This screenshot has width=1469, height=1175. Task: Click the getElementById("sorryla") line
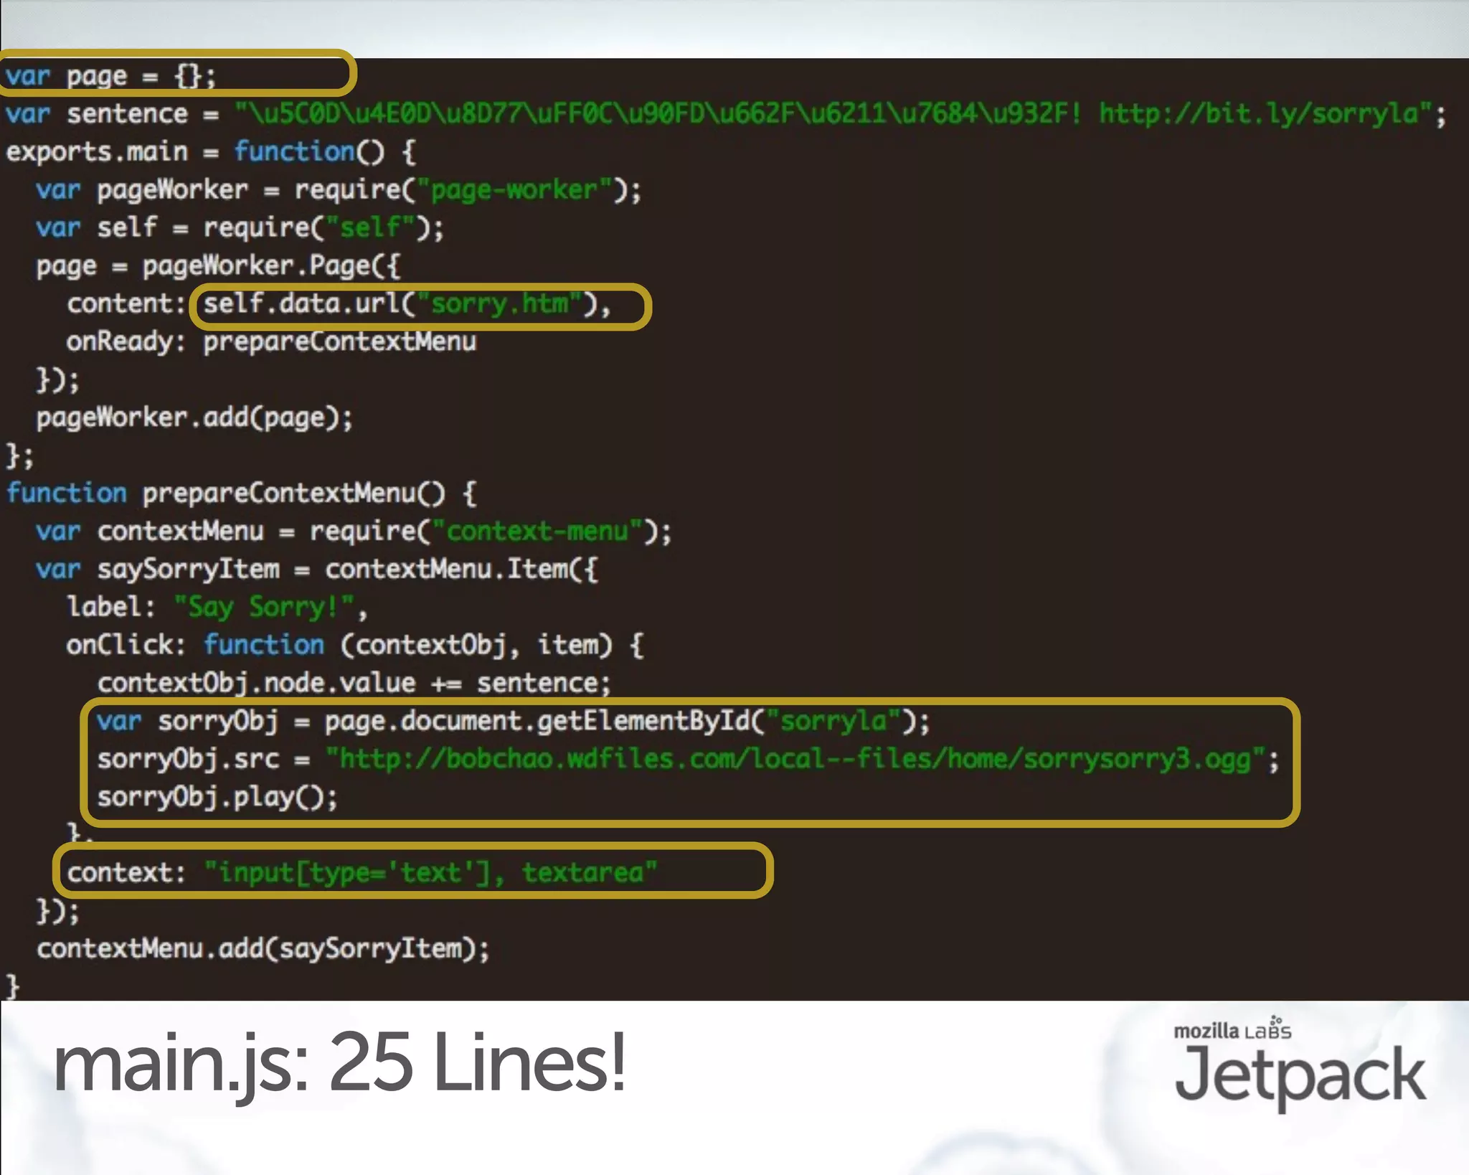(x=514, y=721)
